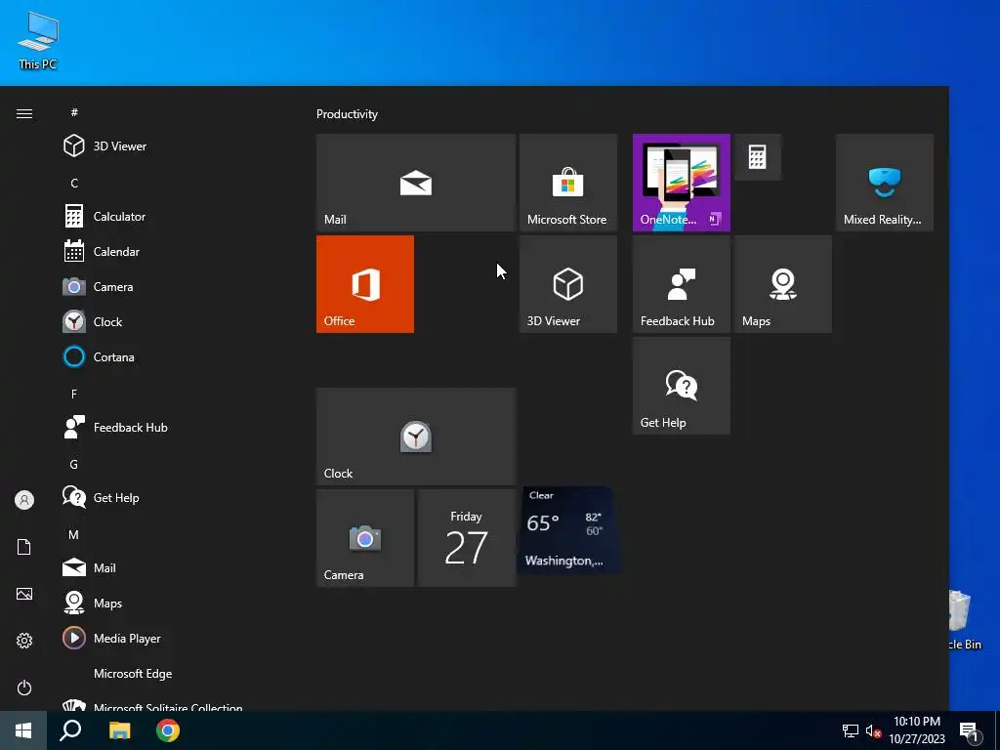Viewport: 1000px width, 750px height.
Task: Click the small Calculator tile
Action: click(x=757, y=157)
